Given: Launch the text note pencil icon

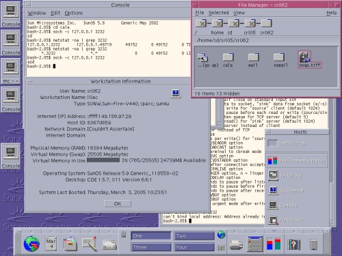Looking at the screenshot, I should [x=90, y=244].
